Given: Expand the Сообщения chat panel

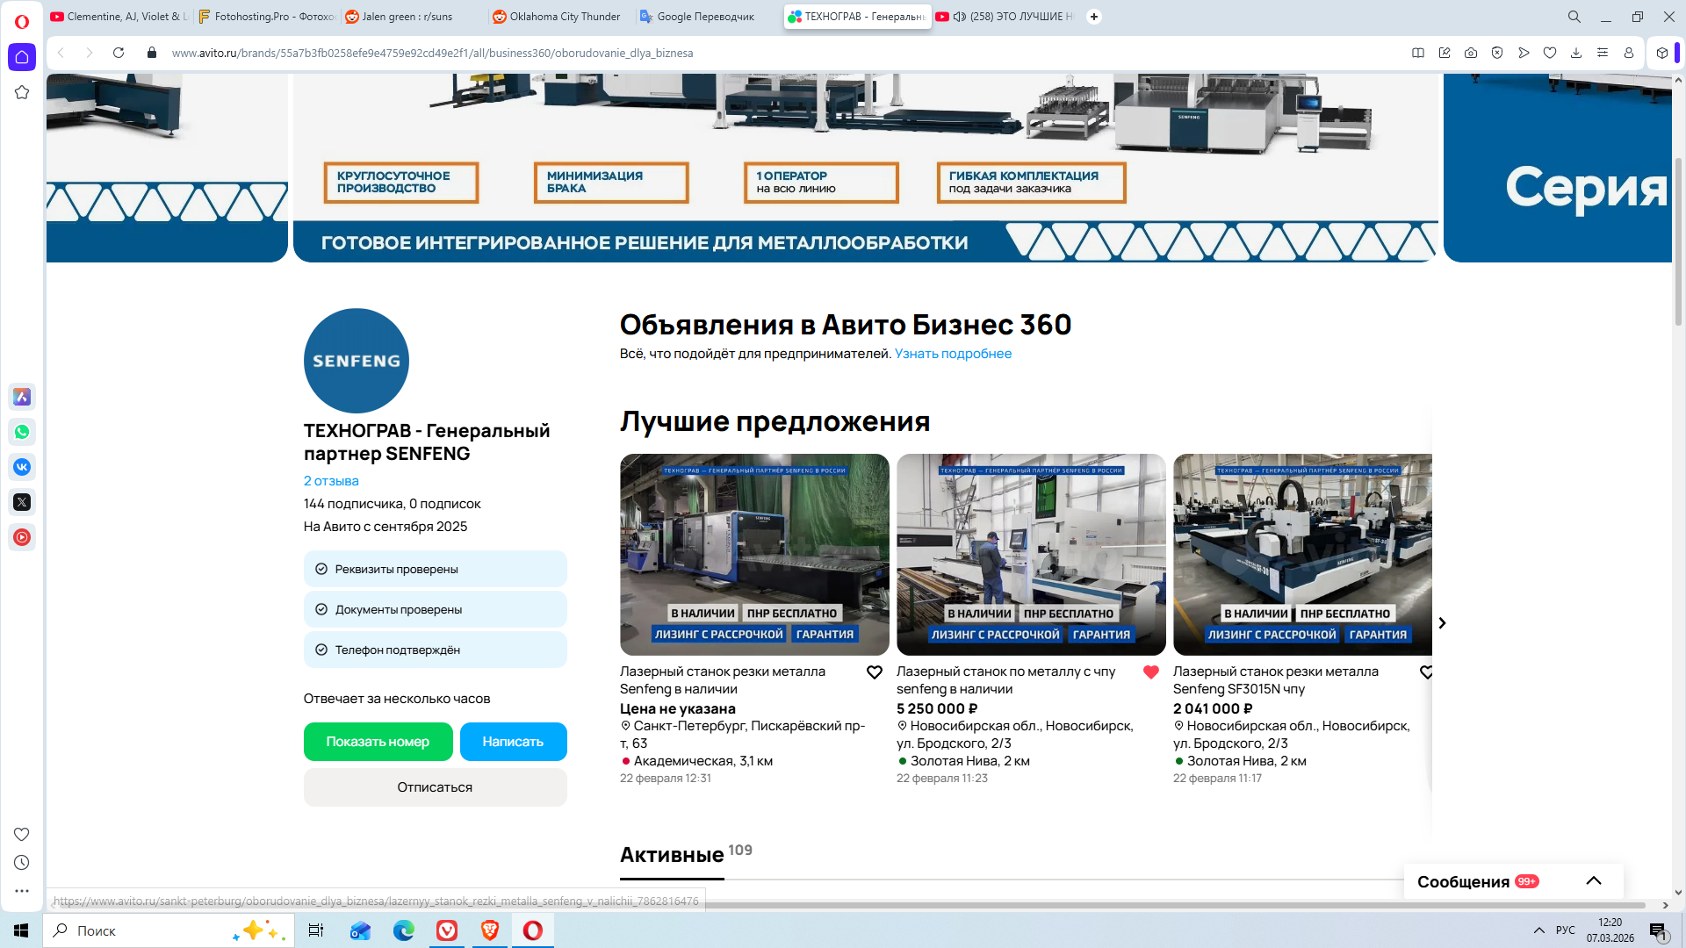Looking at the screenshot, I should pos(1594,881).
